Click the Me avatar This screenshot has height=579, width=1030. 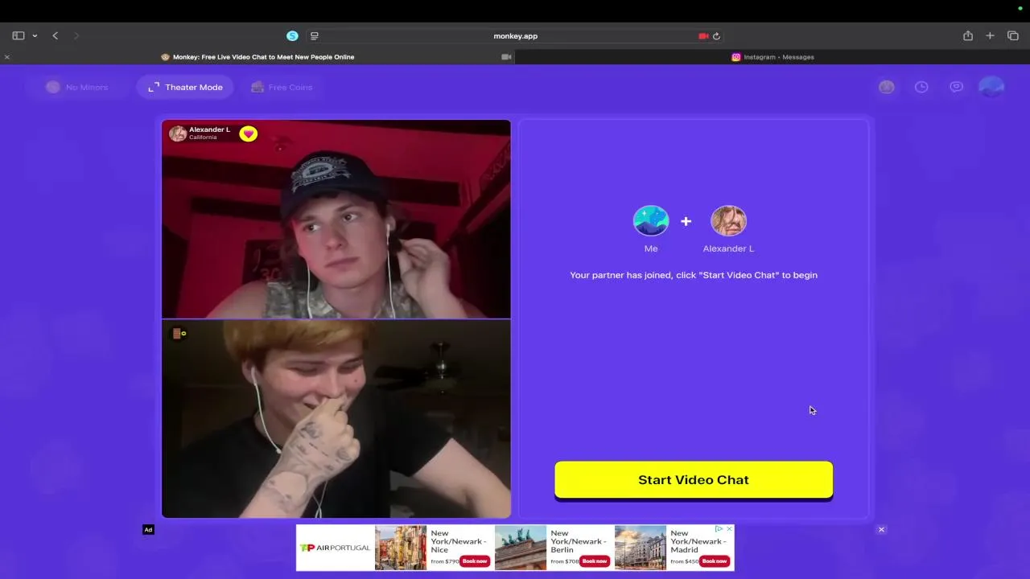tap(651, 220)
